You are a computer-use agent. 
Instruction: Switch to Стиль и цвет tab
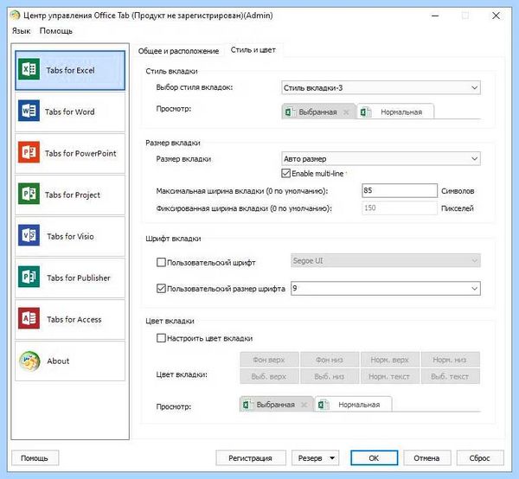253,50
